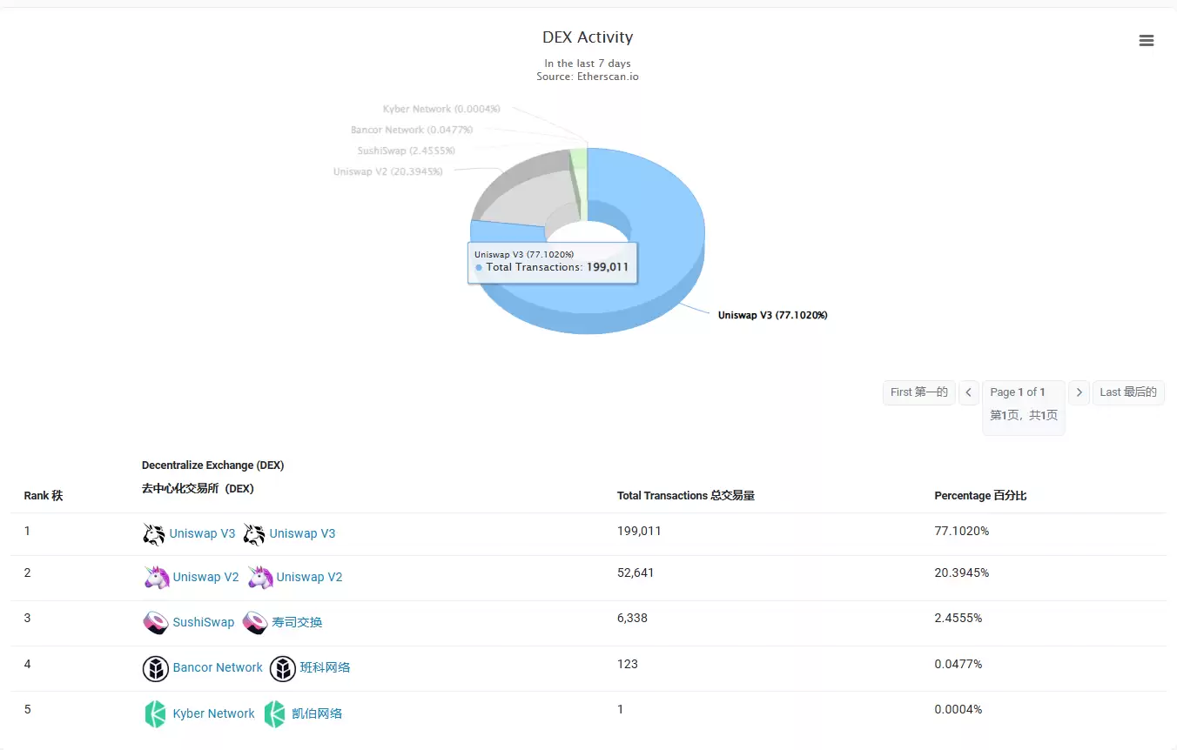The height and width of the screenshot is (750, 1177).
Task: Click the Last 最后的 pagination button
Action: [1127, 392]
